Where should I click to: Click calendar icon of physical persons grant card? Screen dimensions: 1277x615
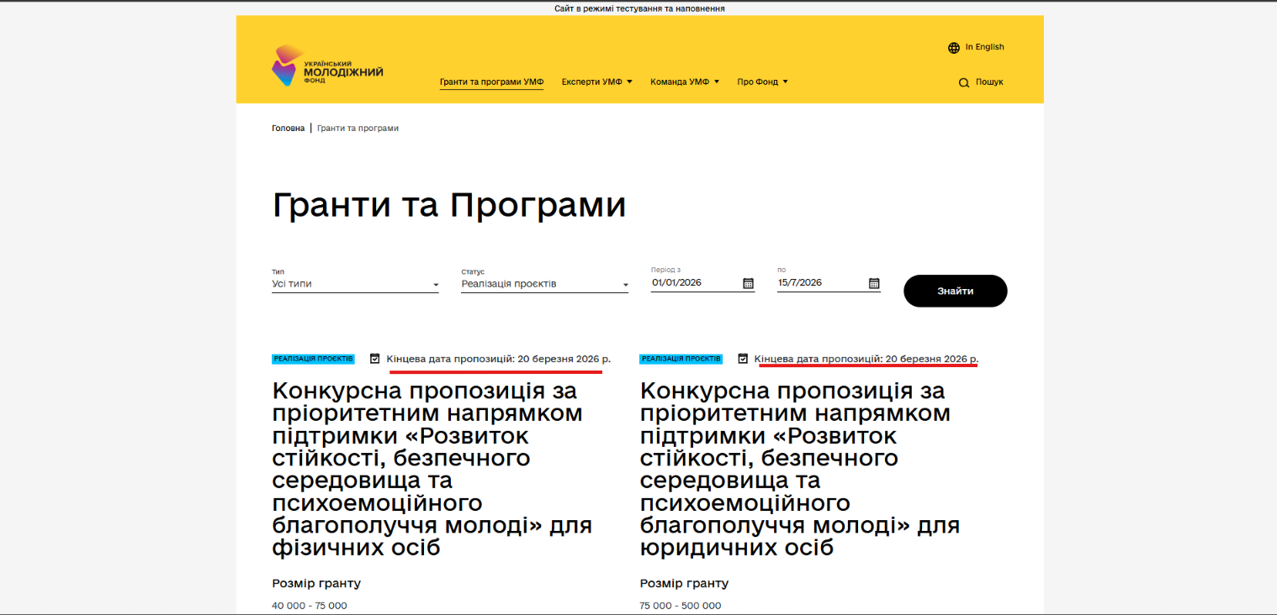coord(375,359)
